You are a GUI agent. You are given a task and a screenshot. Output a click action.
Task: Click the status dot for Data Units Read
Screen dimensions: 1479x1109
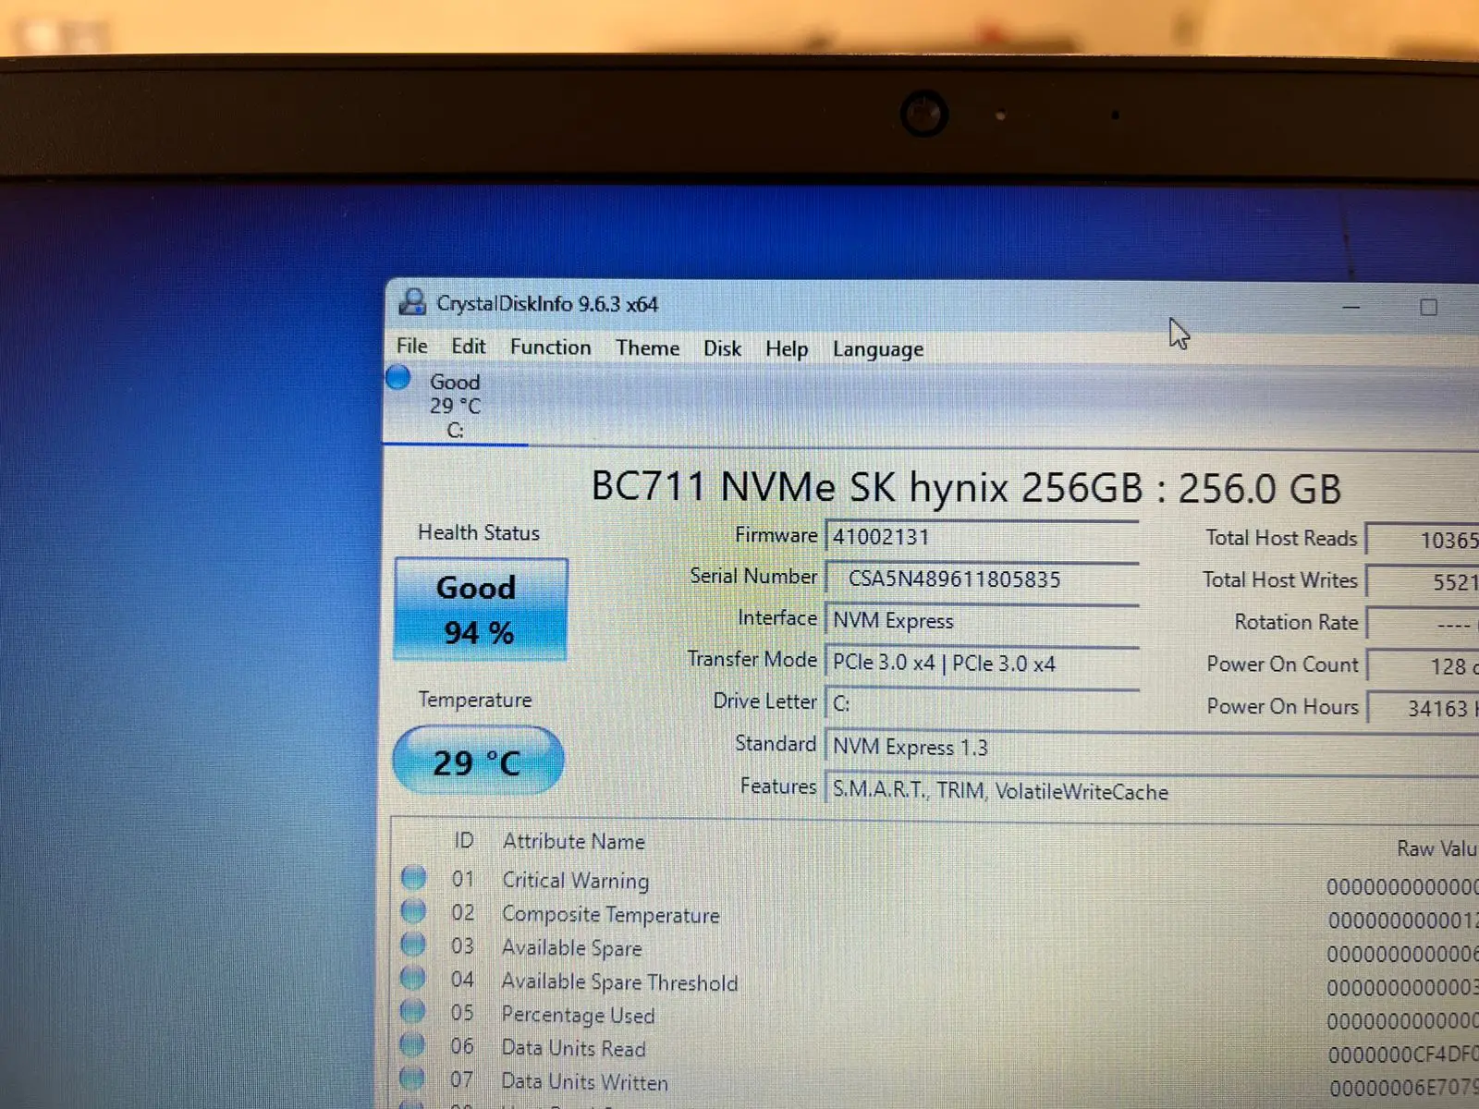[x=413, y=1043]
